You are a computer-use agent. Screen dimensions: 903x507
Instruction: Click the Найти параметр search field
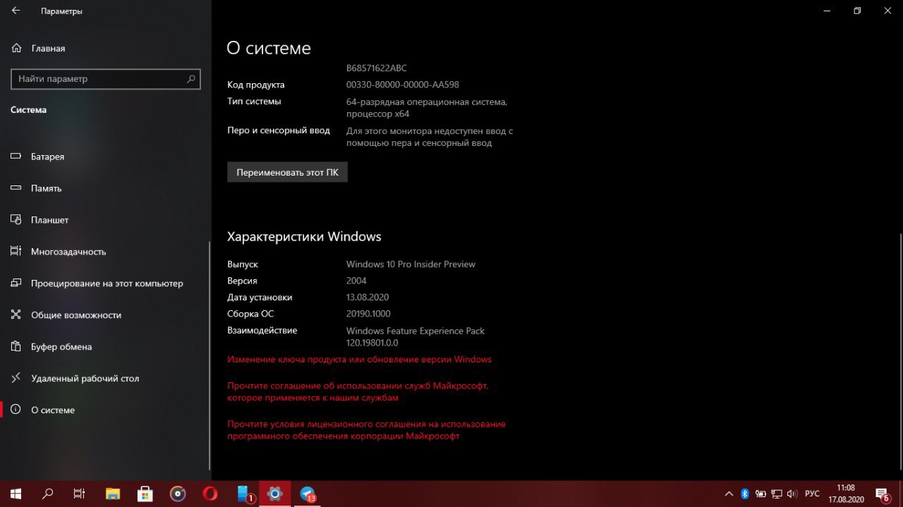[106, 79]
